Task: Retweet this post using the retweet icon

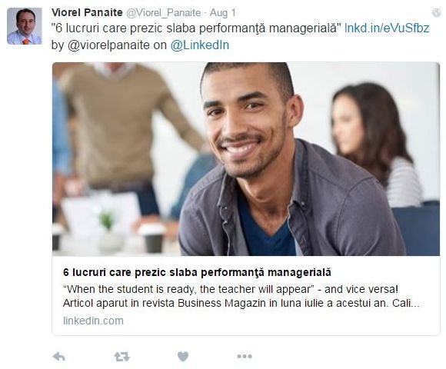Action: pyautogui.click(x=121, y=357)
